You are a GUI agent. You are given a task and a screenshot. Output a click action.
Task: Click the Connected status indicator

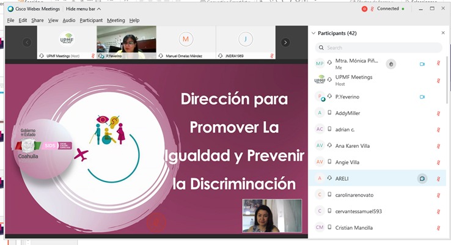pyautogui.click(x=387, y=9)
